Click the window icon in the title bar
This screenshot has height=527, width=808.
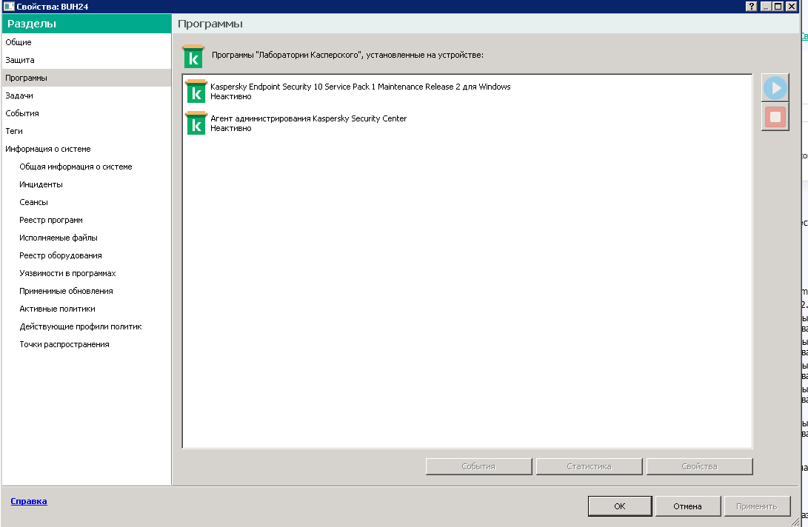9,6
